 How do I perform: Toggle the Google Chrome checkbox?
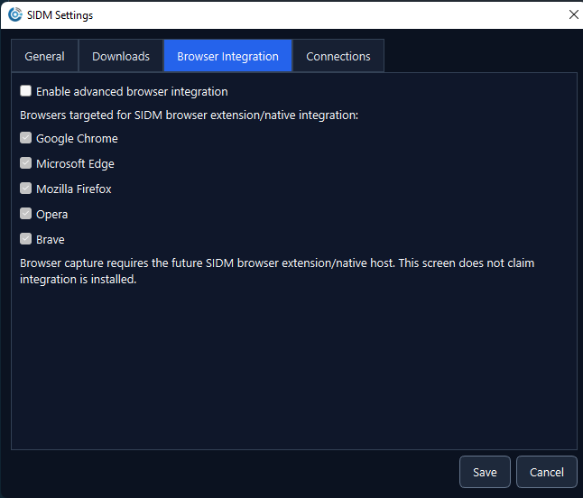point(25,138)
